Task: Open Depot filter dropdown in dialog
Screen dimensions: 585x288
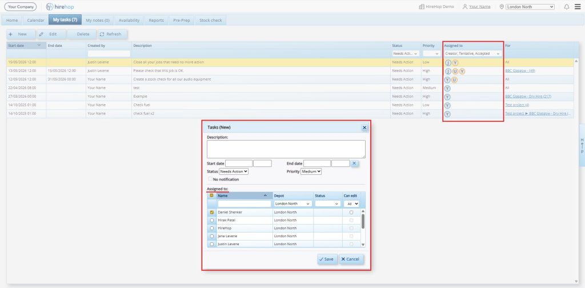Action: point(293,204)
